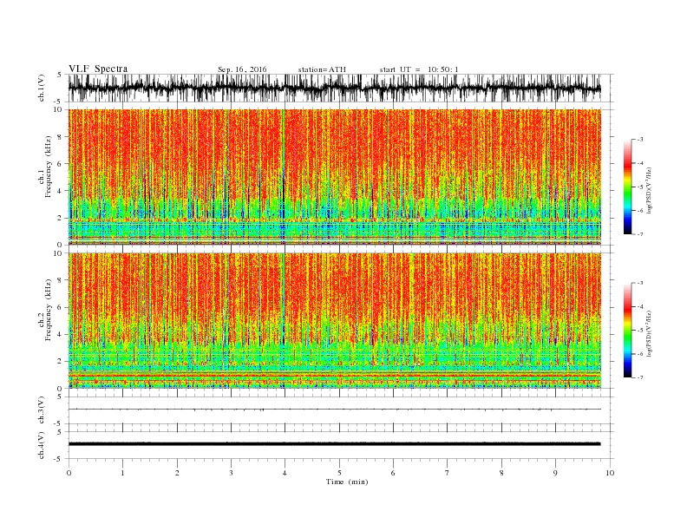Click the "2" kHz tick on ch.2 frequency axis
The width and height of the screenshot is (687, 531).
point(61,362)
